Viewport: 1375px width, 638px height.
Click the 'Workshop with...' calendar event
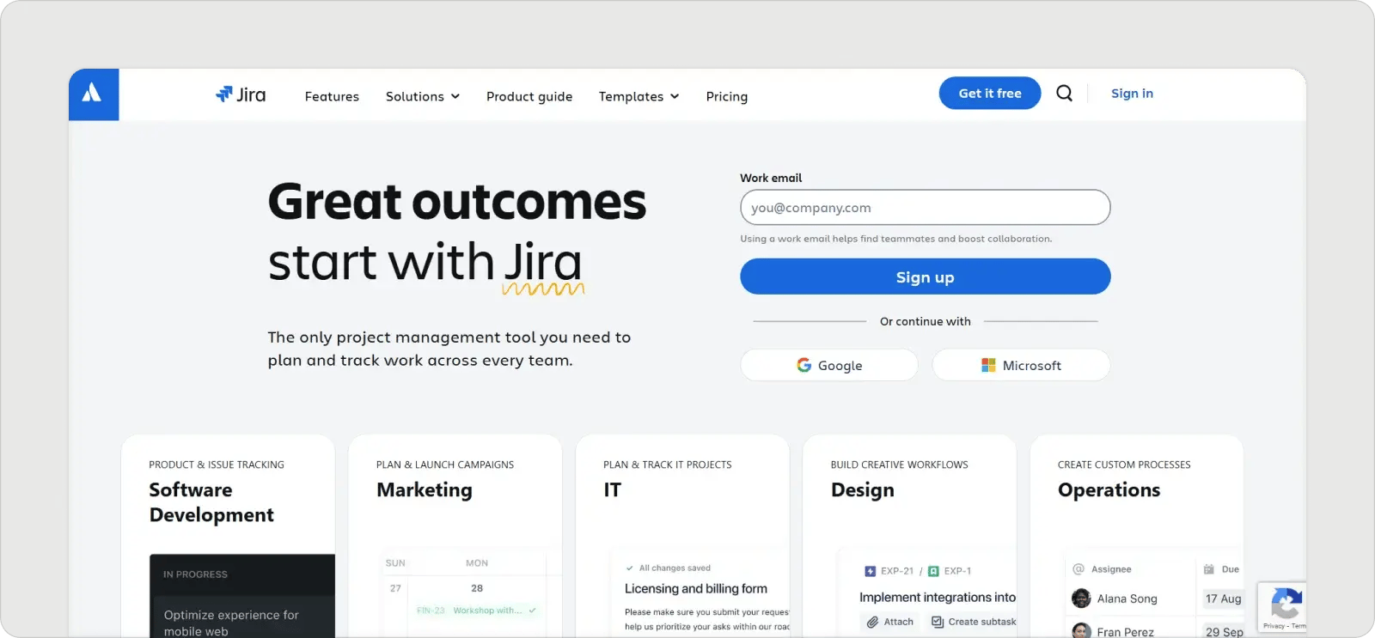477,611
